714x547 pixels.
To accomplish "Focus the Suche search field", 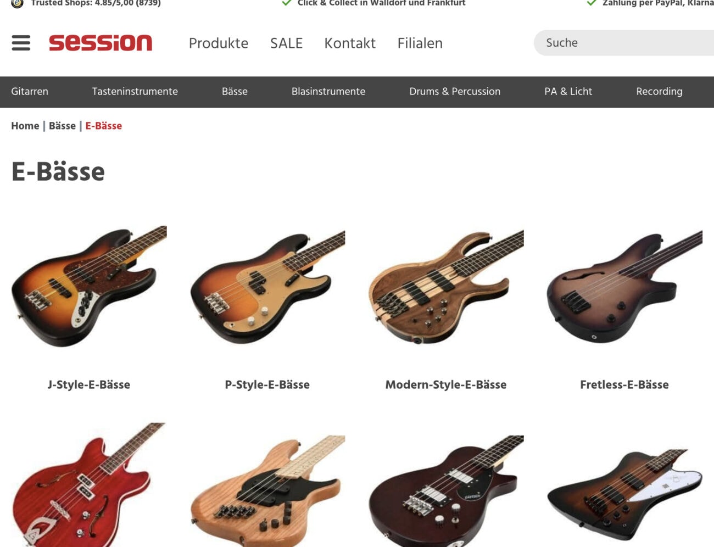I will [x=624, y=43].
